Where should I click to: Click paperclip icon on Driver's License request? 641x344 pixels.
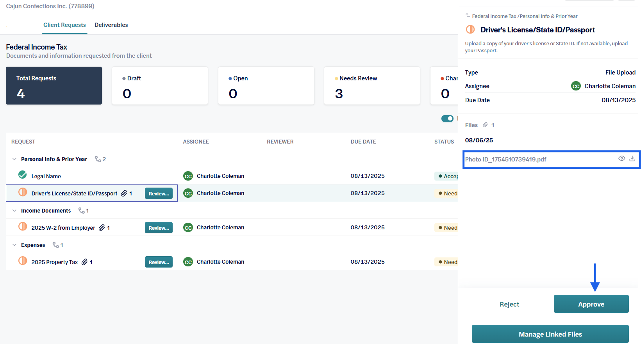pyautogui.click(x=124, y=193)
